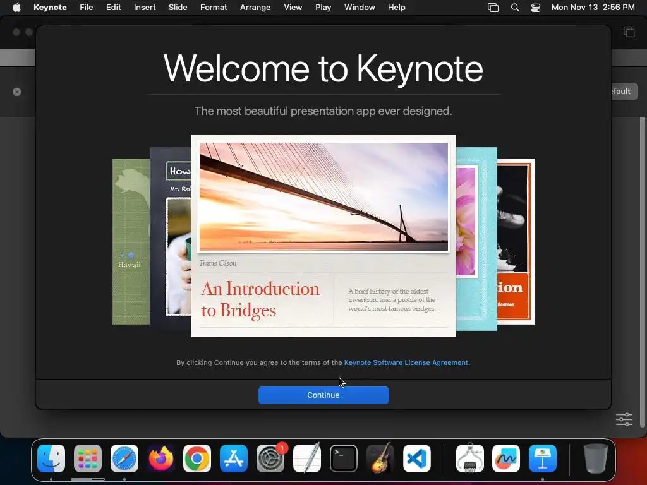647x485 pixels.
Task: Select the orange and black theme thumbnail
Action: pos(516,241)
